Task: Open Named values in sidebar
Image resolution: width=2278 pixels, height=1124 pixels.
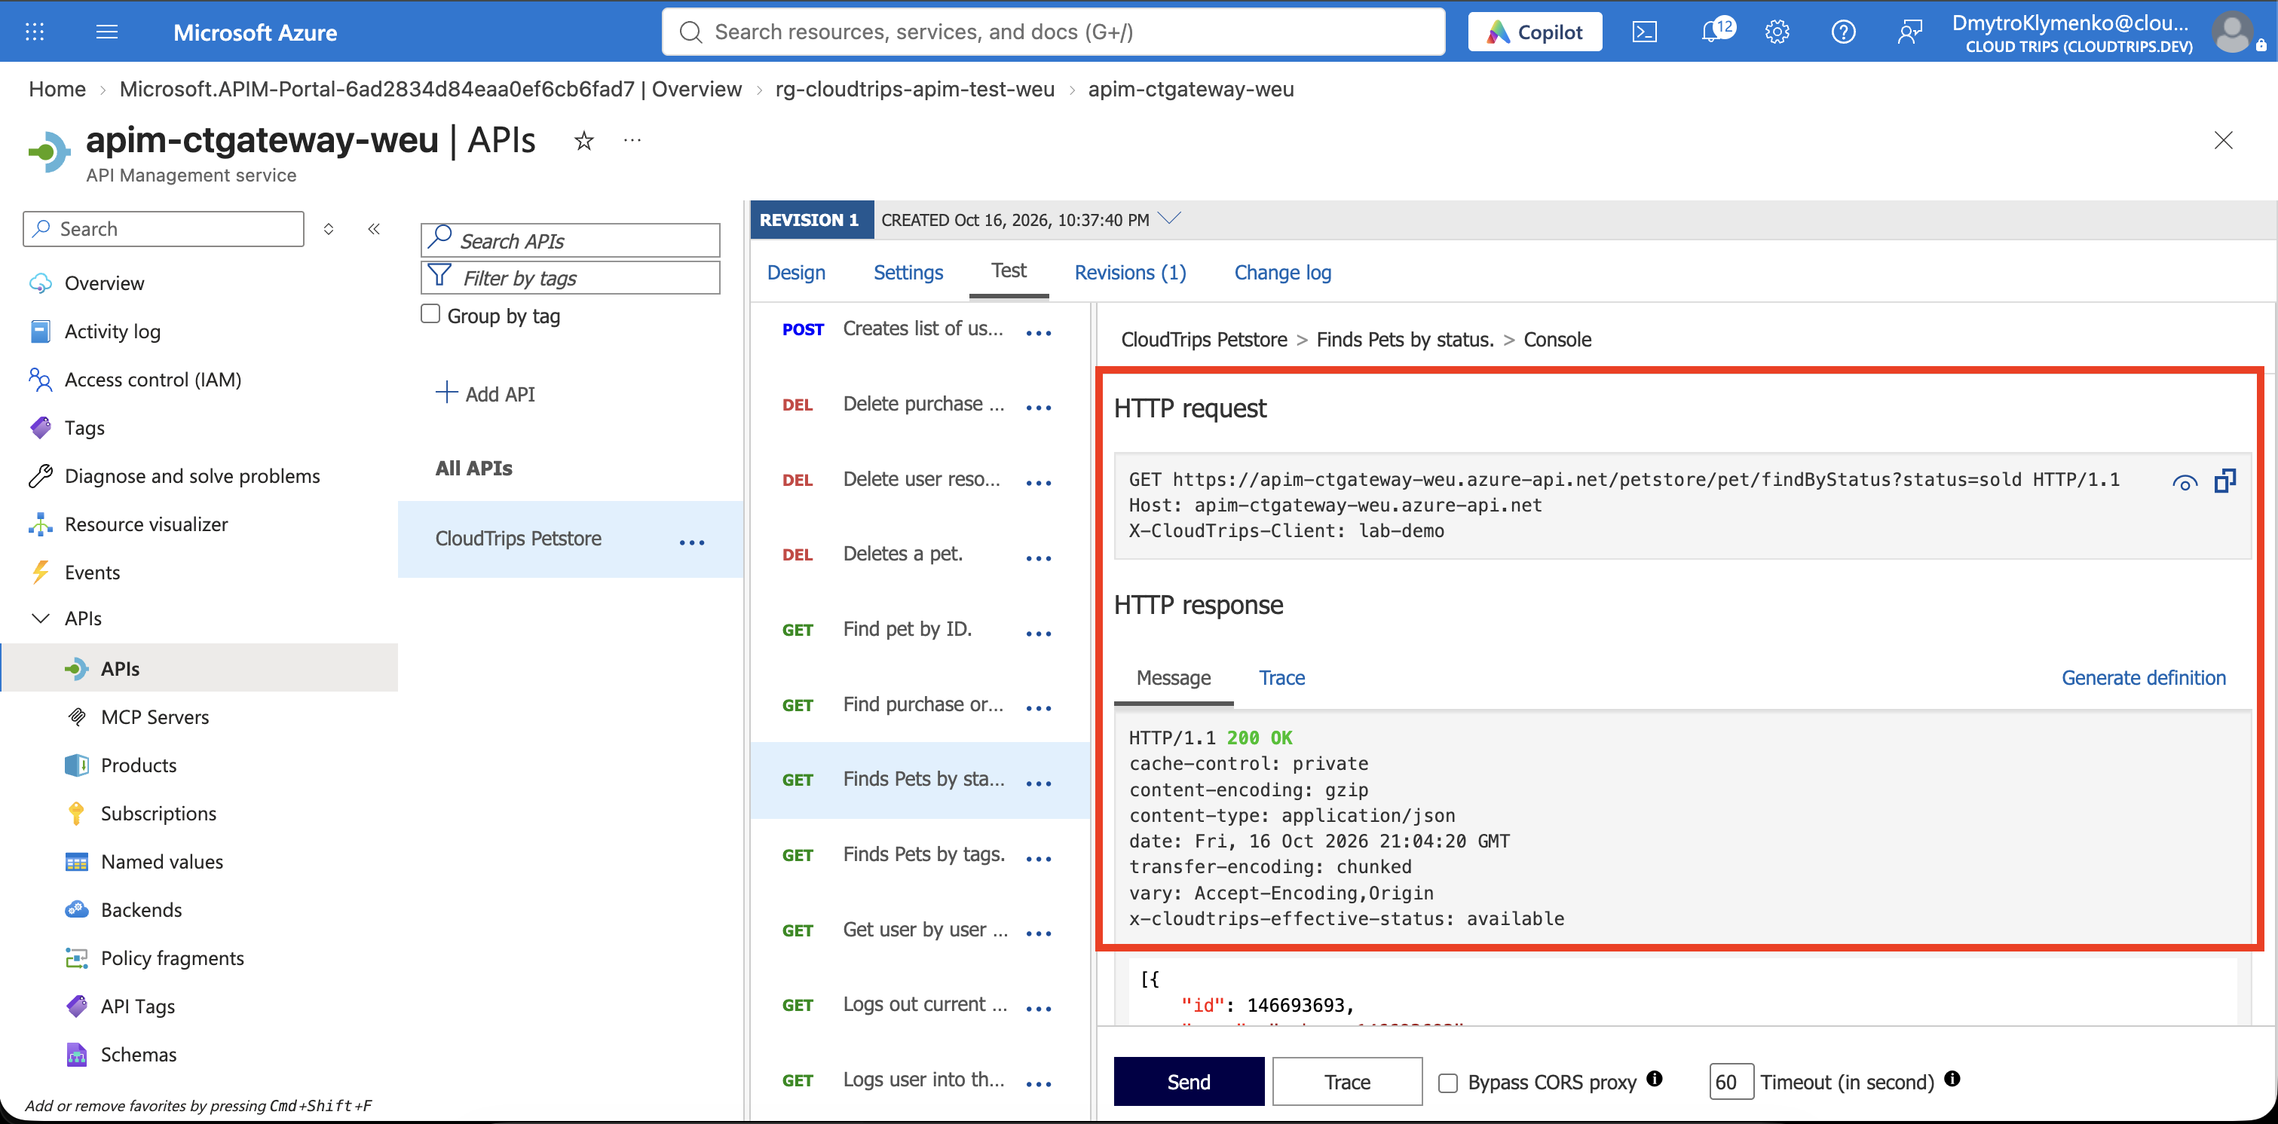Action: [x=162, y=862]
